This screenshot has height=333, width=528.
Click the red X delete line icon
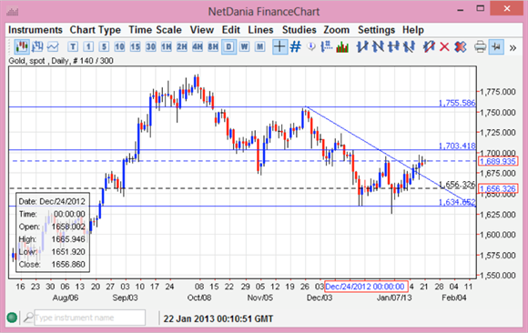(444, 46)
